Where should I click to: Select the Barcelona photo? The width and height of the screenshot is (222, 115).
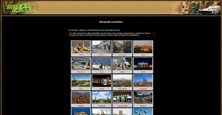pyautogui.click(x=81, y=64)
